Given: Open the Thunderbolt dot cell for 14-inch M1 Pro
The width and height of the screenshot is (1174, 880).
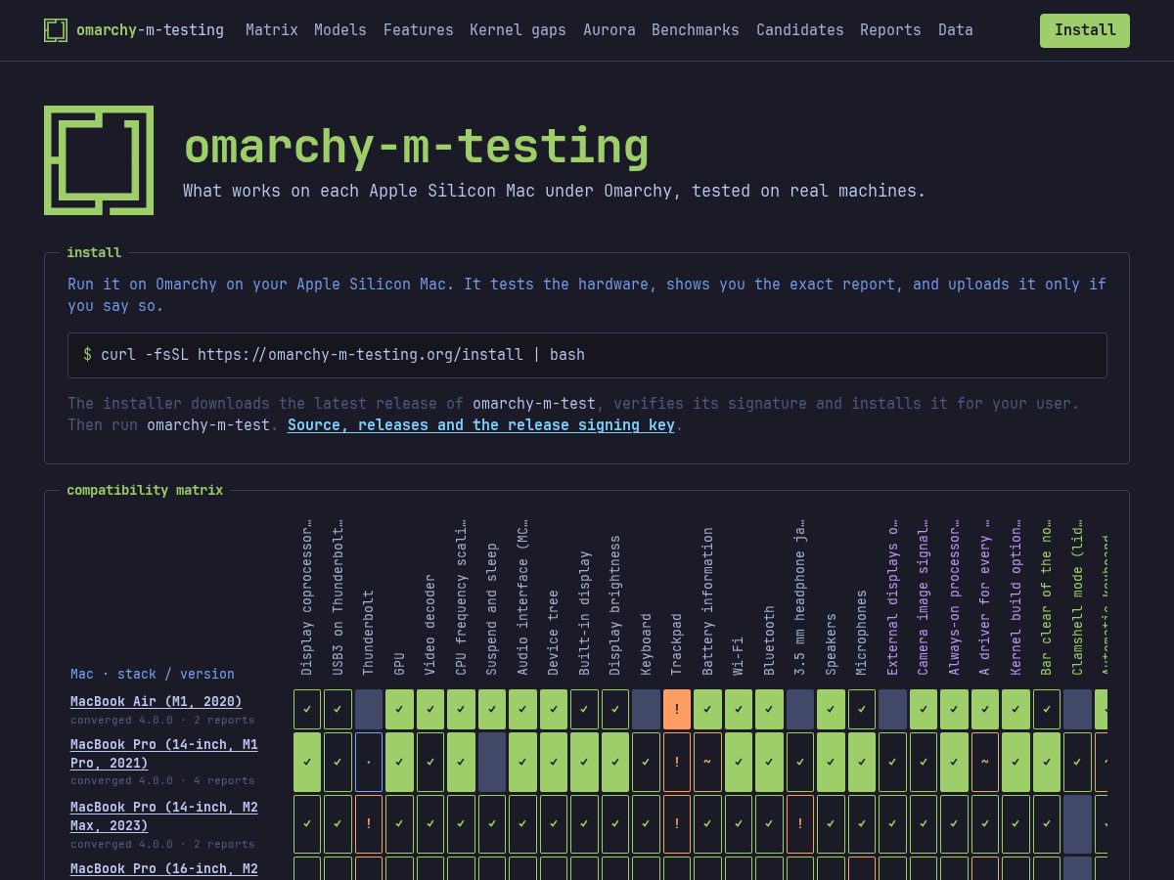Looking at the screenshot, I should [369, 762].
